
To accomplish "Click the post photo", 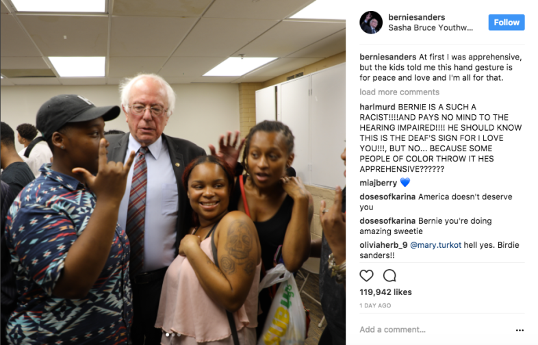I will point(173,172).
